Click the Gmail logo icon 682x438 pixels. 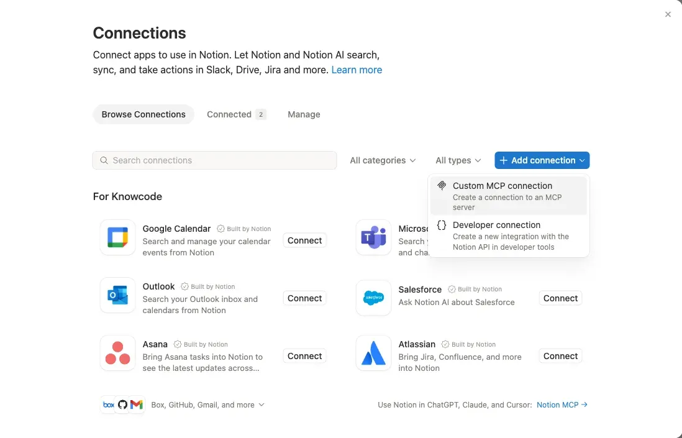(137, 404)
